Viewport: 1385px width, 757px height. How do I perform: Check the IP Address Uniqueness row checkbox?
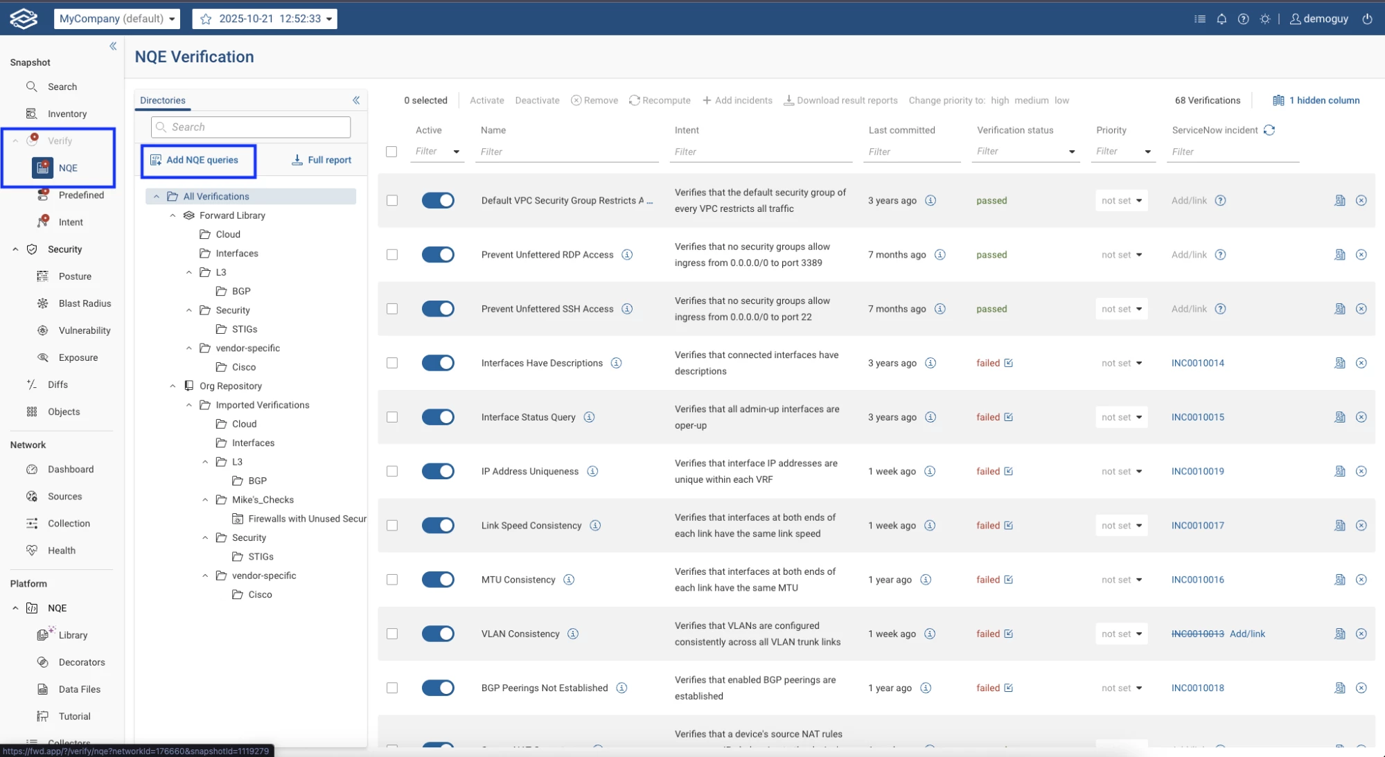click(392, 472)
